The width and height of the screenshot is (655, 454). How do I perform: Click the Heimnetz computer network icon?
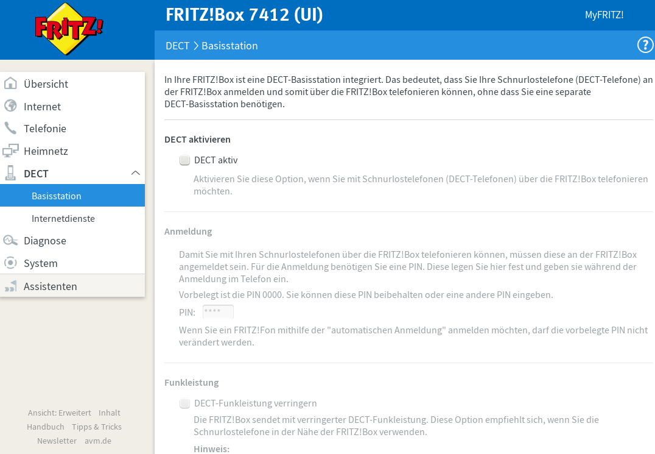click(10, 151)
